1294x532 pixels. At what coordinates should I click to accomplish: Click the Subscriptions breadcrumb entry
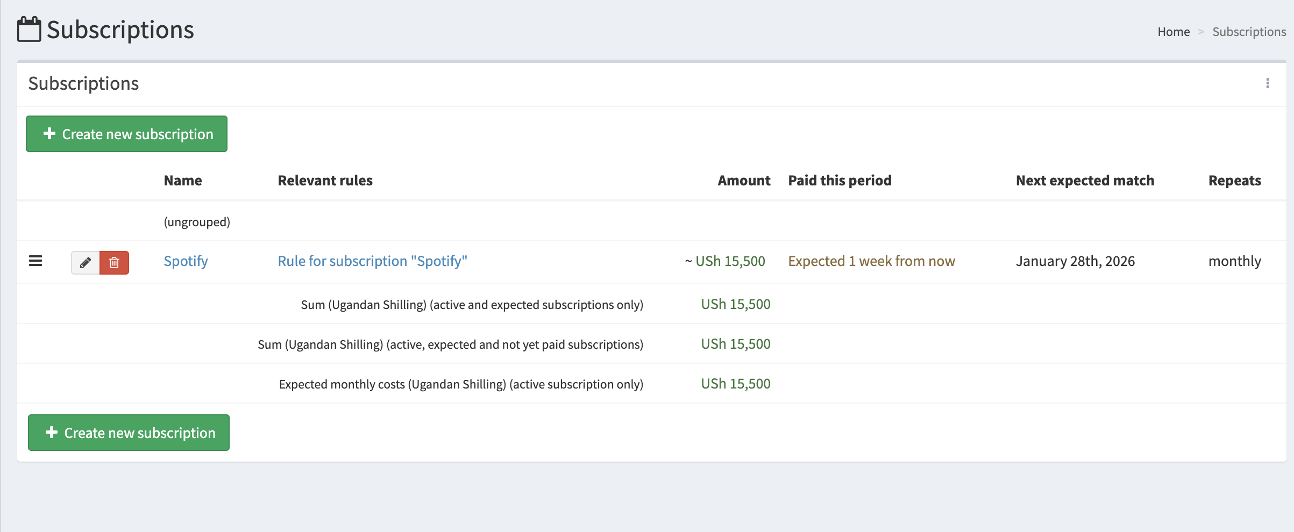1249,31
